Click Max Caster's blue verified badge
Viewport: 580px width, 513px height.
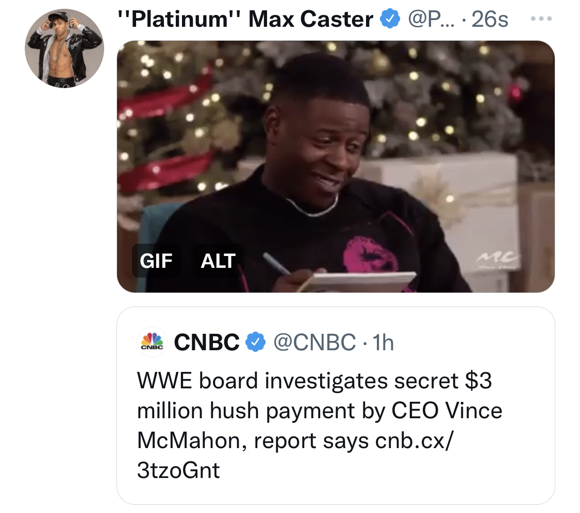click(x=390, y=19)
